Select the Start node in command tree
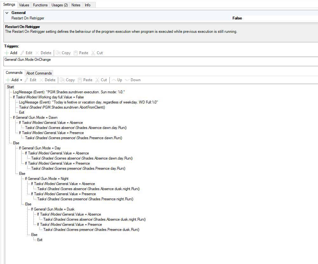Viewport: 318px width, 264px height. [10, 87]
